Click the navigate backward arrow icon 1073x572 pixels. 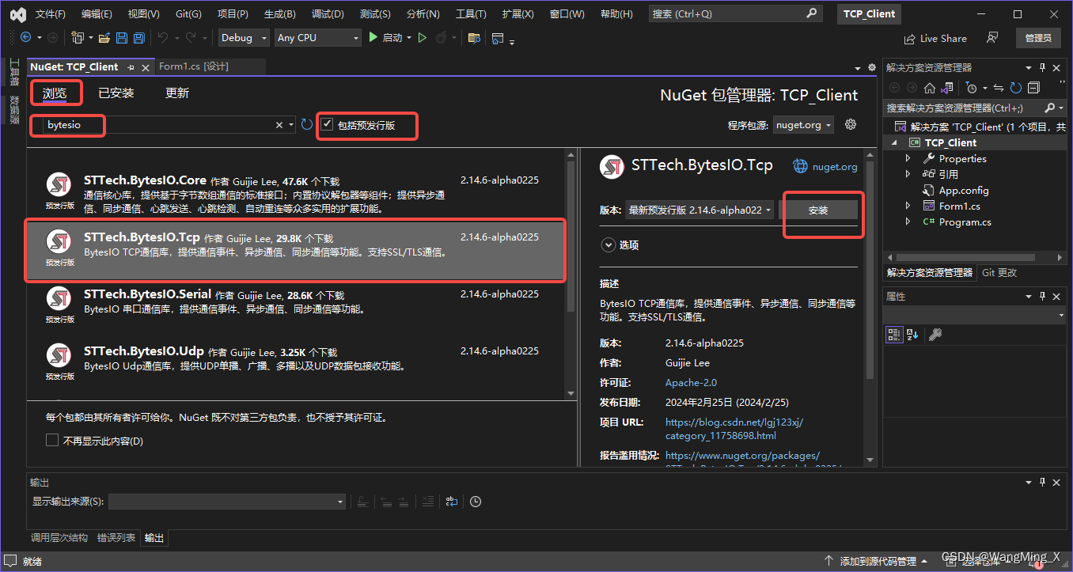[x=25, y=37]
